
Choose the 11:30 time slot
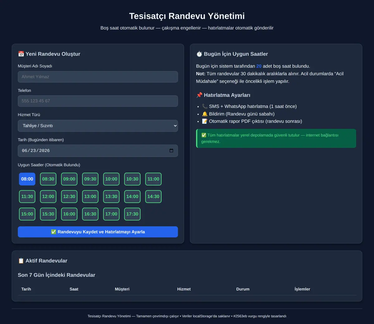(27, 197)
